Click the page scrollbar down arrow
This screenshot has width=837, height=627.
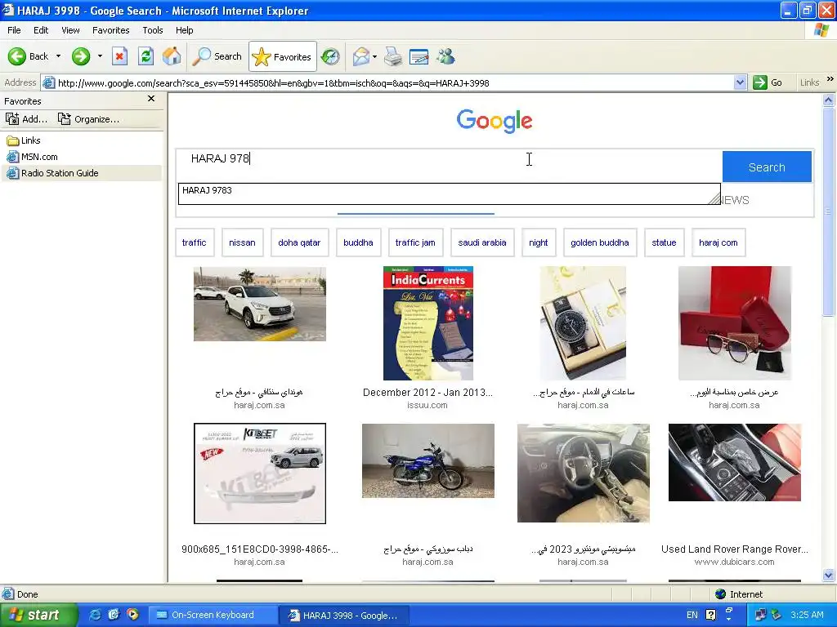click(829, 575)
